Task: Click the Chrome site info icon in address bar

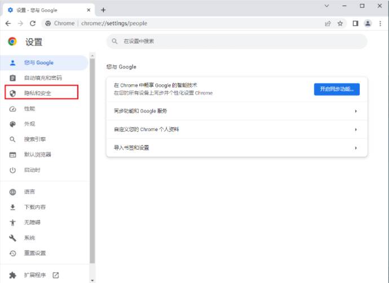Action: (48, 23)
